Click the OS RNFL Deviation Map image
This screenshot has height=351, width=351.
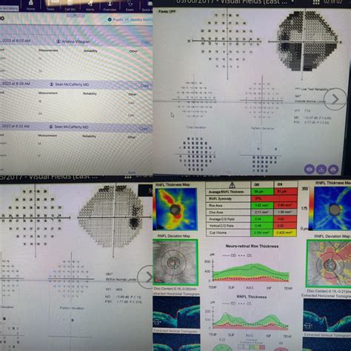(329, 264)
